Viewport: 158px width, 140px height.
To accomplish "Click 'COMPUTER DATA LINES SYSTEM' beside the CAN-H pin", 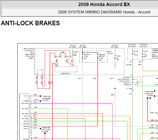I will (46, 129).
